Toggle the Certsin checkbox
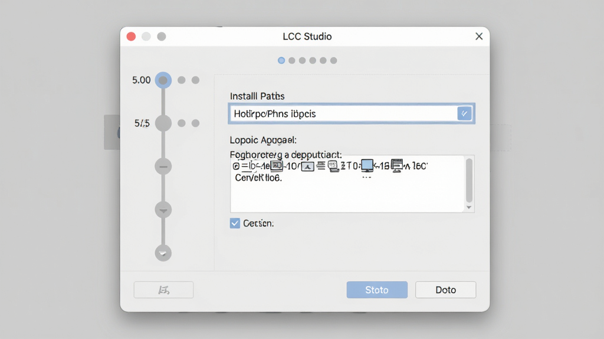Screen dimensions: 604x339 235,223
